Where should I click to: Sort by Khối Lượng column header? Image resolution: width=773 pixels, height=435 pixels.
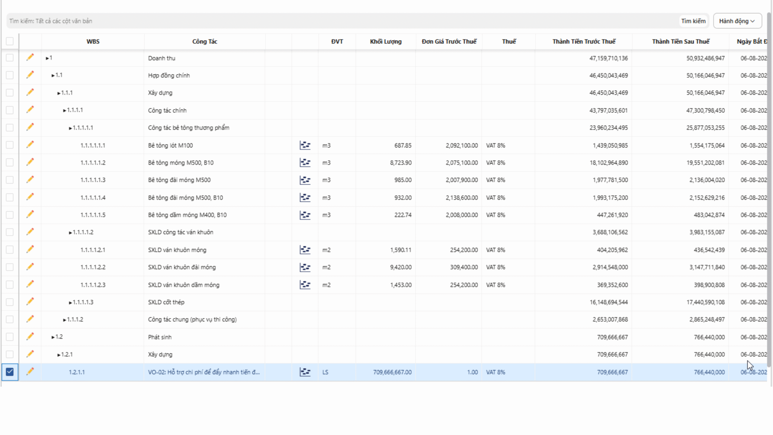386,41
